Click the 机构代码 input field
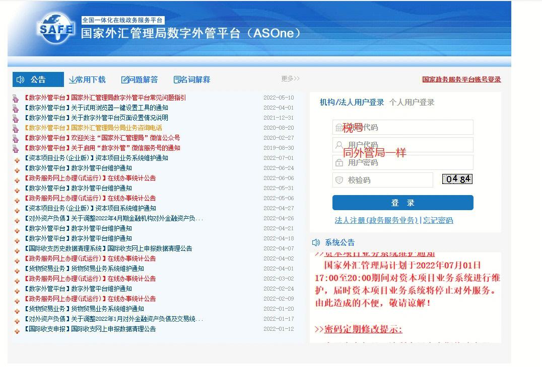This screenshot has height=367, width=542. (x=402, y=127)
